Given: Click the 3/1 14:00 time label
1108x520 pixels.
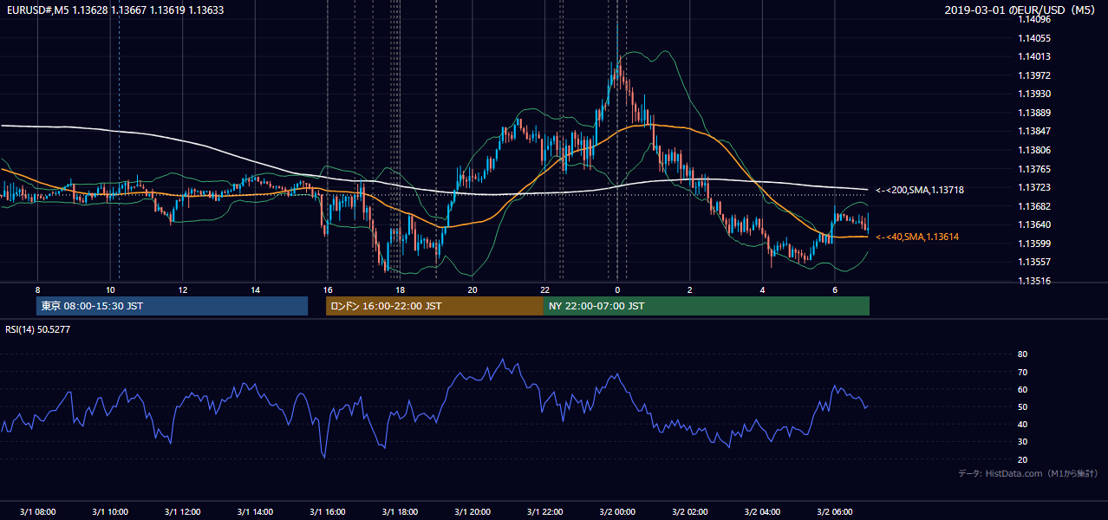Looking at the screenshot, I should pyautogui.click(x=255, y=511).
